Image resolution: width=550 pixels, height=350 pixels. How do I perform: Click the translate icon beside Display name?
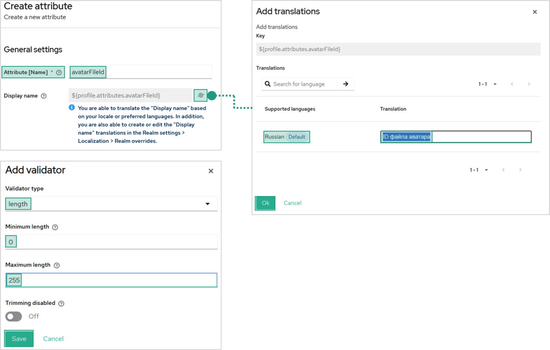pos(200,95)
